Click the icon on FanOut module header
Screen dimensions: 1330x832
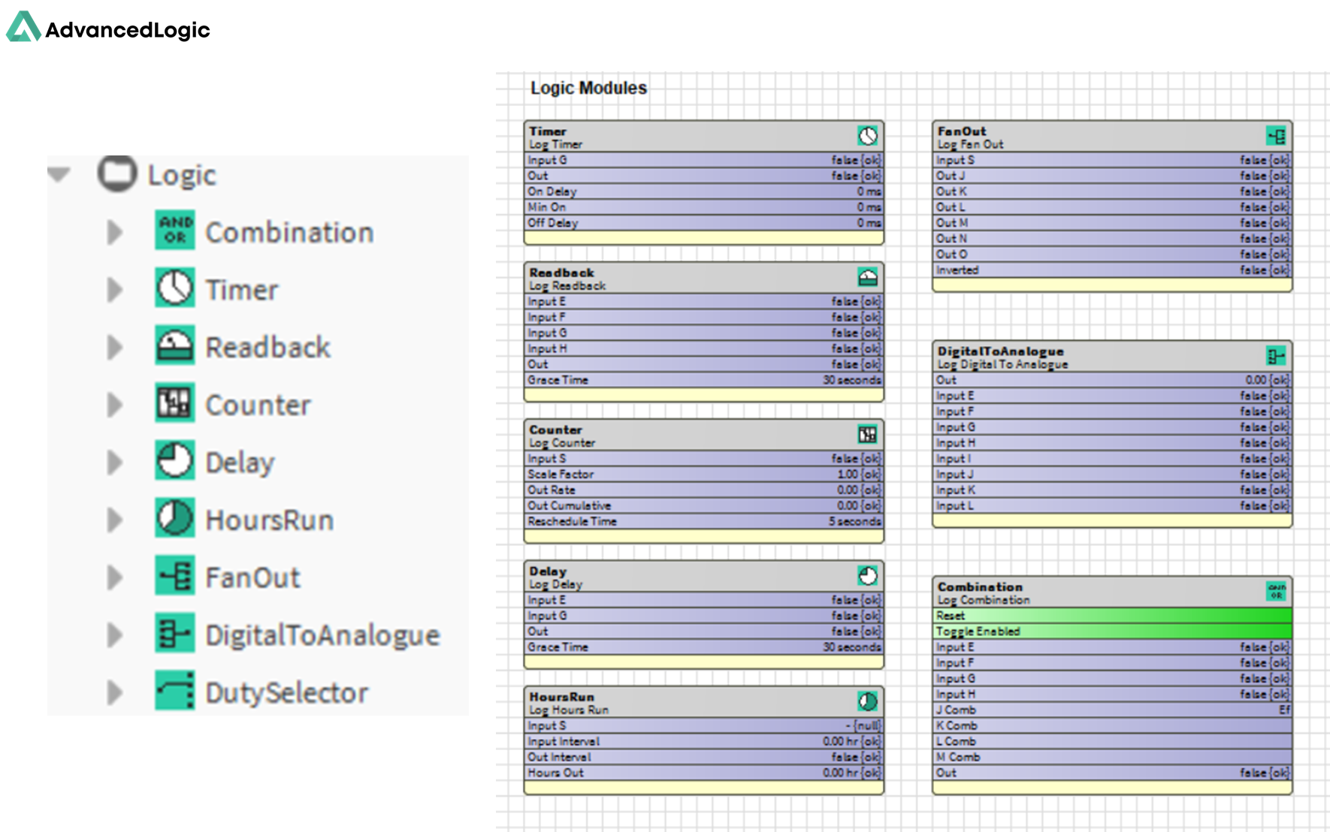coord(1276,136)
